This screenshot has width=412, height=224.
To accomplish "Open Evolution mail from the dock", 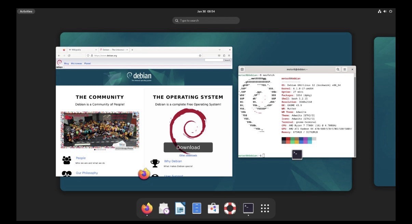I will (164, 208).
